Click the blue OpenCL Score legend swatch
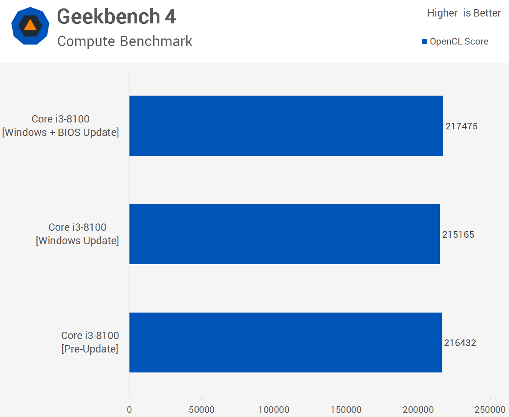The image size is (509, 417). 424,41
